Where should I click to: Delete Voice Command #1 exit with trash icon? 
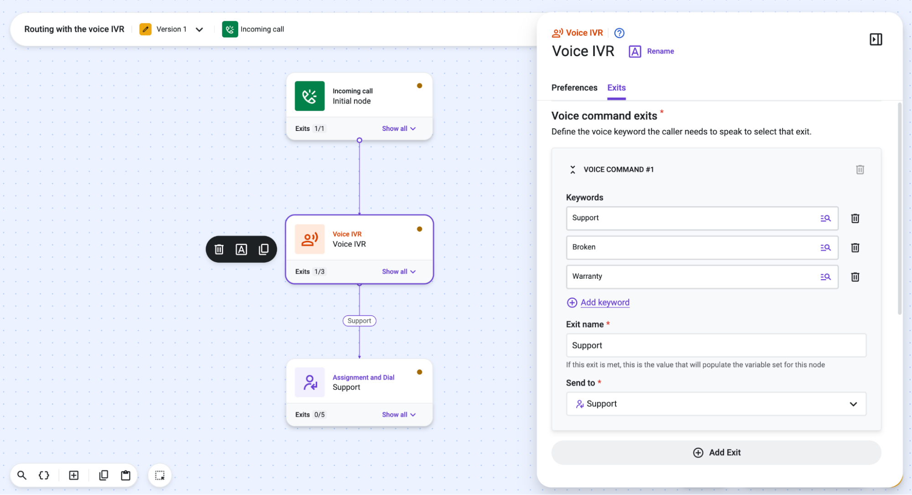pyautogui.click(x=860, y=170)
